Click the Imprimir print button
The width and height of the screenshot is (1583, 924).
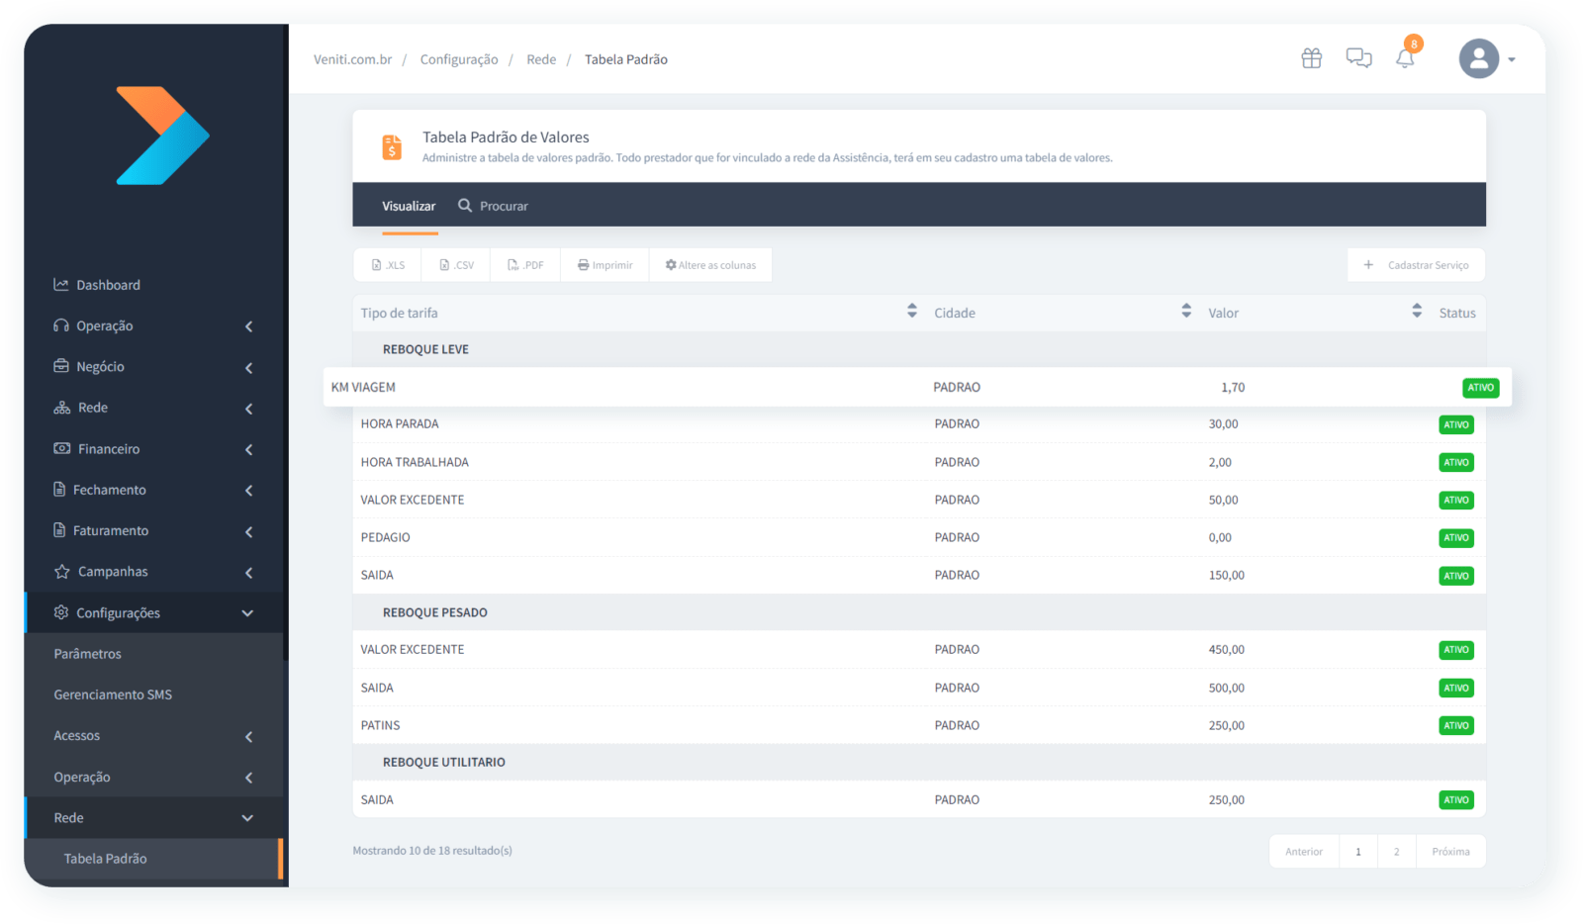click(x=605, y=265)
